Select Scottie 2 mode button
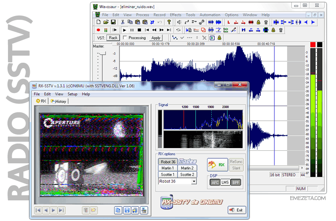 point(187,175)
